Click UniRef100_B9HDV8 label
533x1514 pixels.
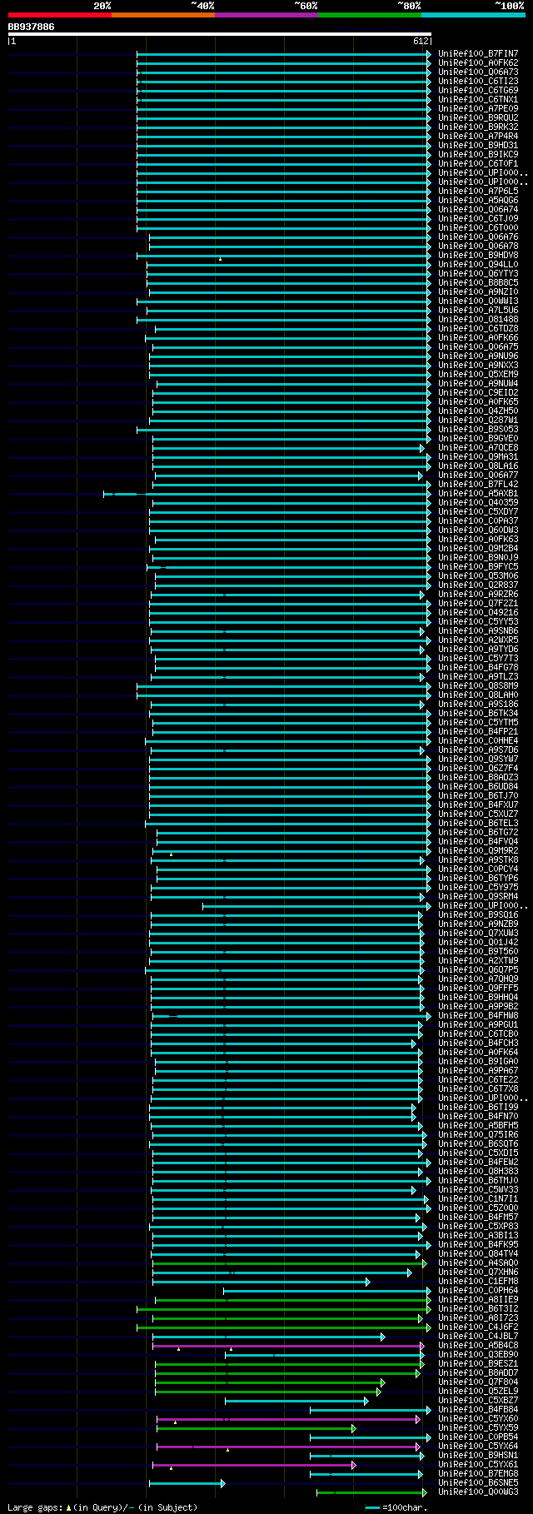tap(478, 255)
